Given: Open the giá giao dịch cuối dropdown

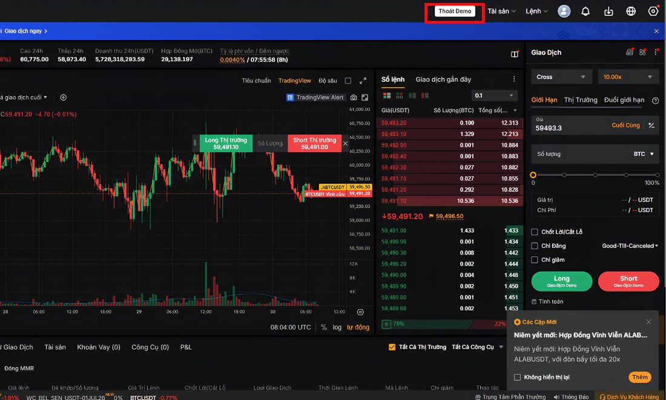Looking at the screenshot, I should pyautogui.click(x=24, y=98).
